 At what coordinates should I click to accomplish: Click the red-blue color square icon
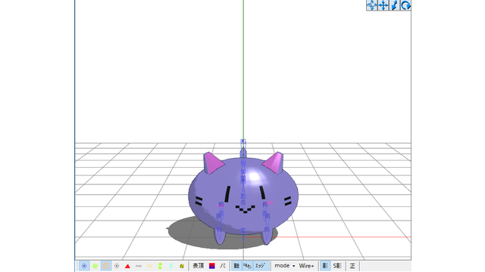212,266
